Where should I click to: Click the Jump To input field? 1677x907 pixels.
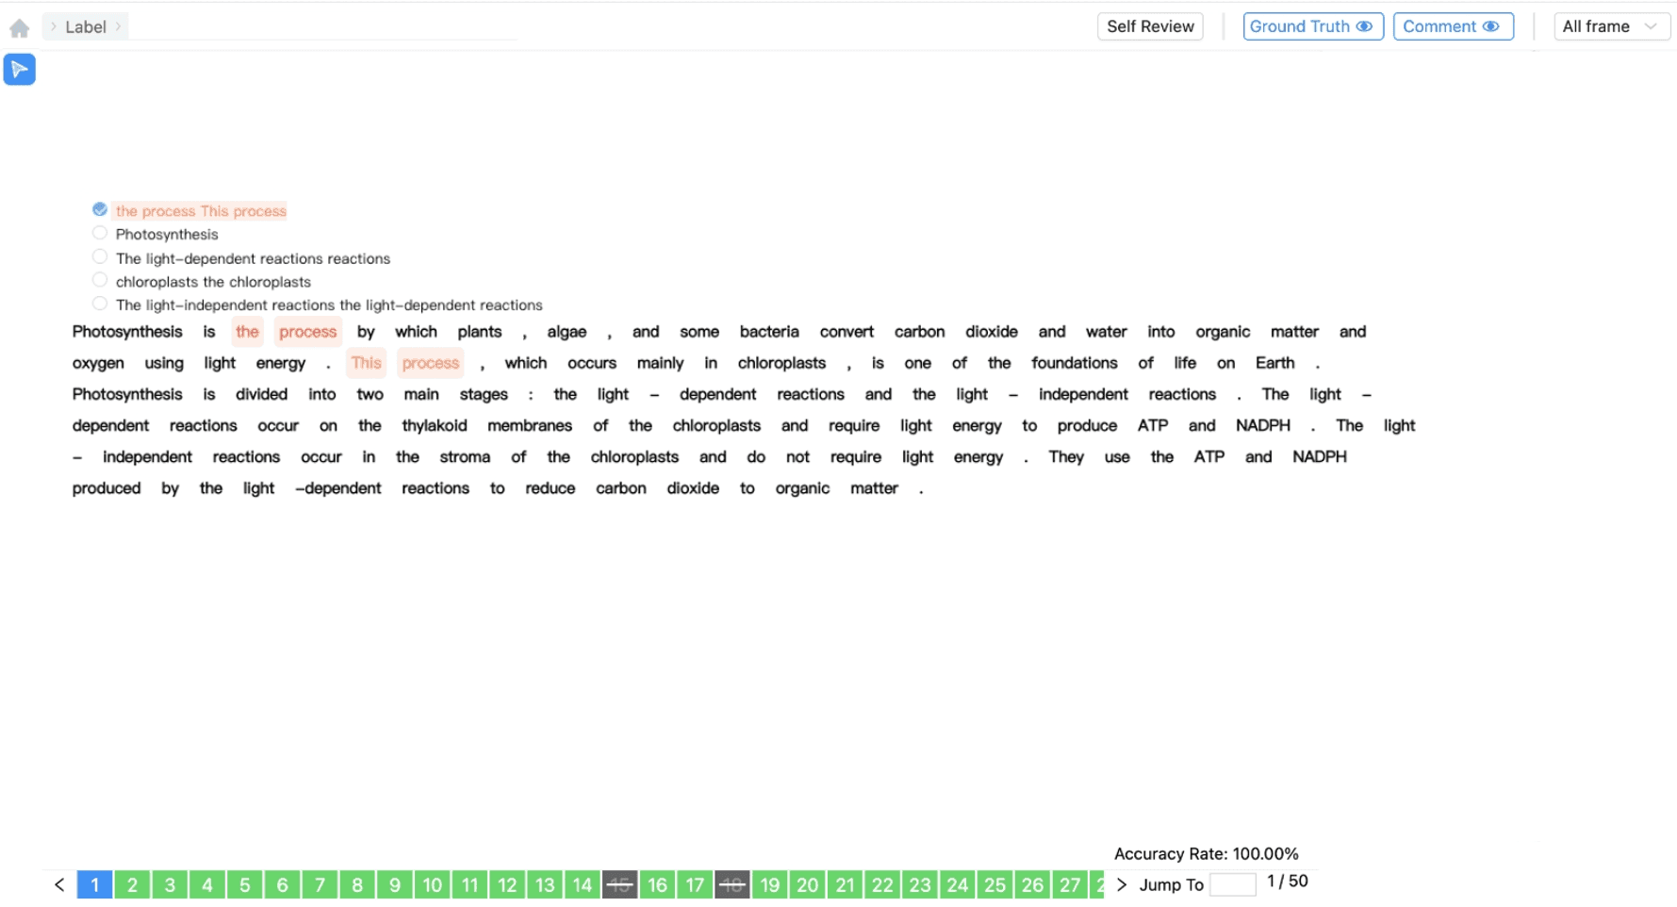1232,884
